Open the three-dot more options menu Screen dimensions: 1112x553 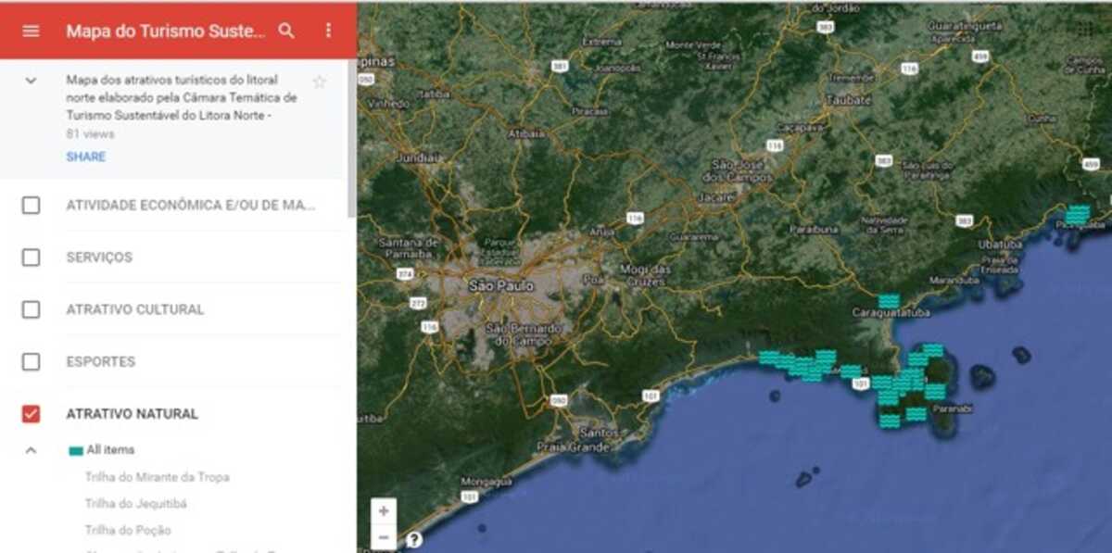tap(328, 31)
